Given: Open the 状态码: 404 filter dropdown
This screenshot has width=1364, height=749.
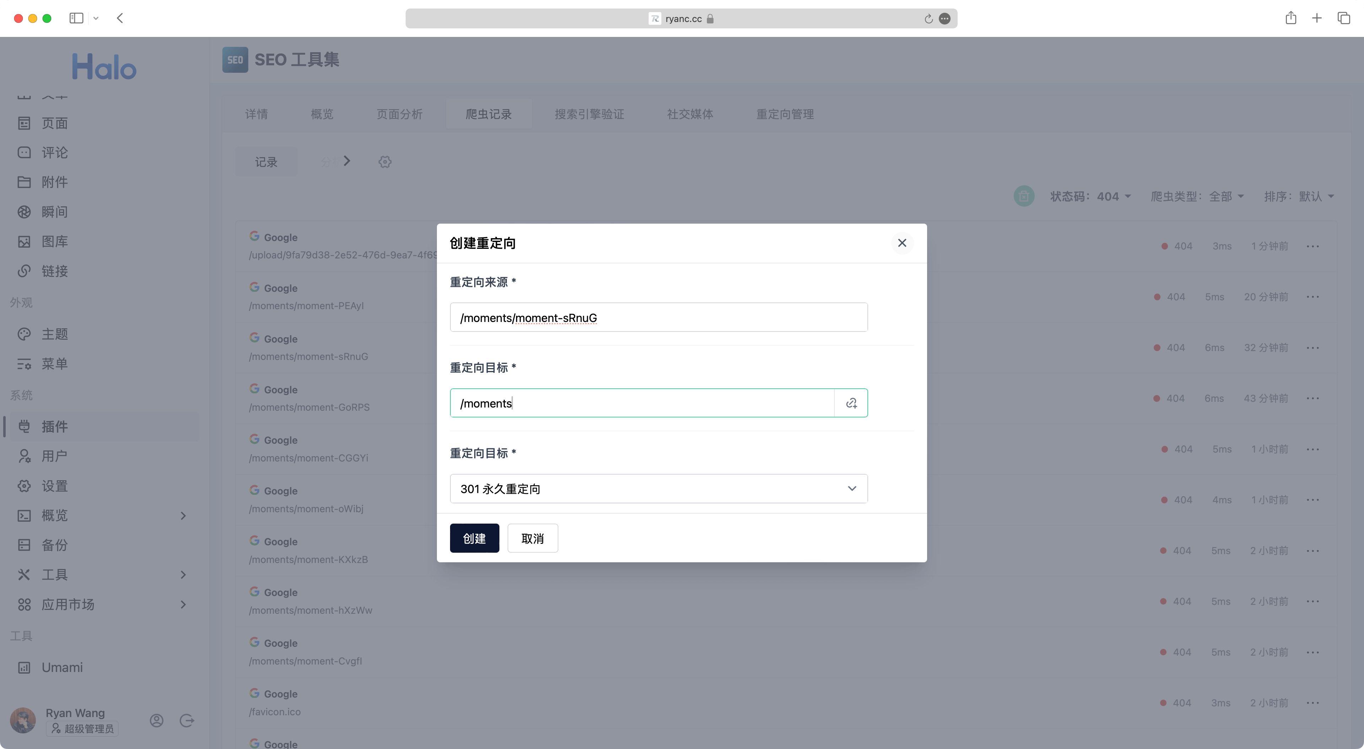Looking at the screenshot, I should tap(1091, 196).
